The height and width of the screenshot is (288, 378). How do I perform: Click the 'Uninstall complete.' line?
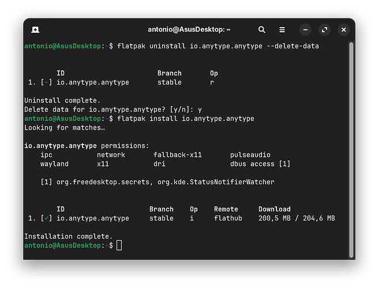click(62, 100)
